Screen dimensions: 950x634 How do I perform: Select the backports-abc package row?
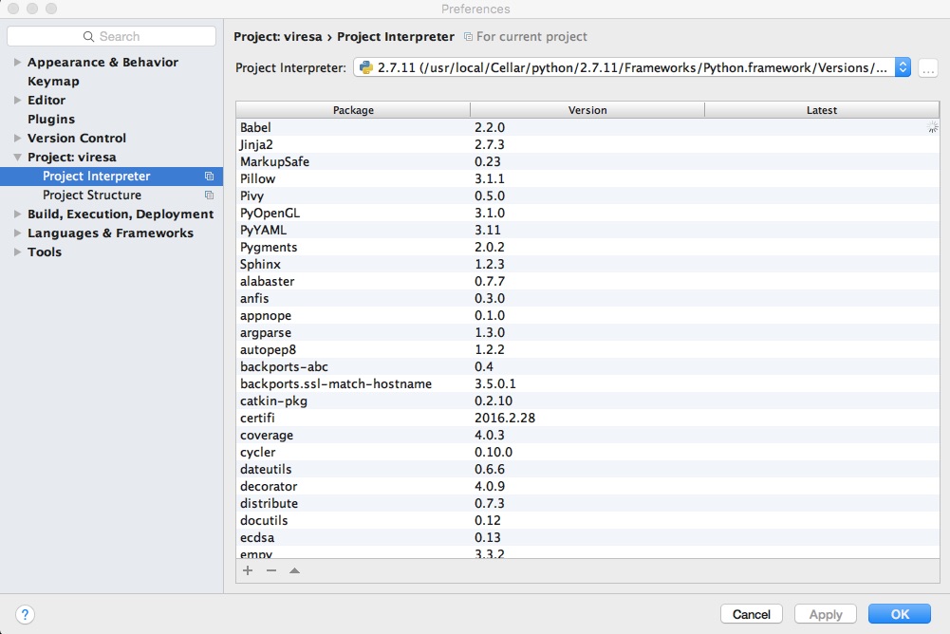[x=587, y=366]
